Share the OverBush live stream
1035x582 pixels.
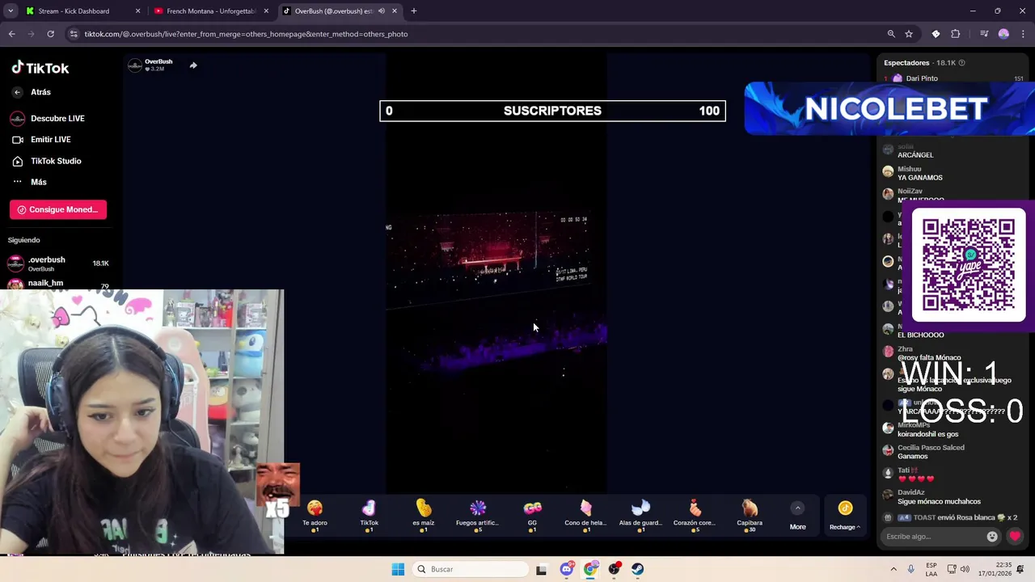pos(193,65)
